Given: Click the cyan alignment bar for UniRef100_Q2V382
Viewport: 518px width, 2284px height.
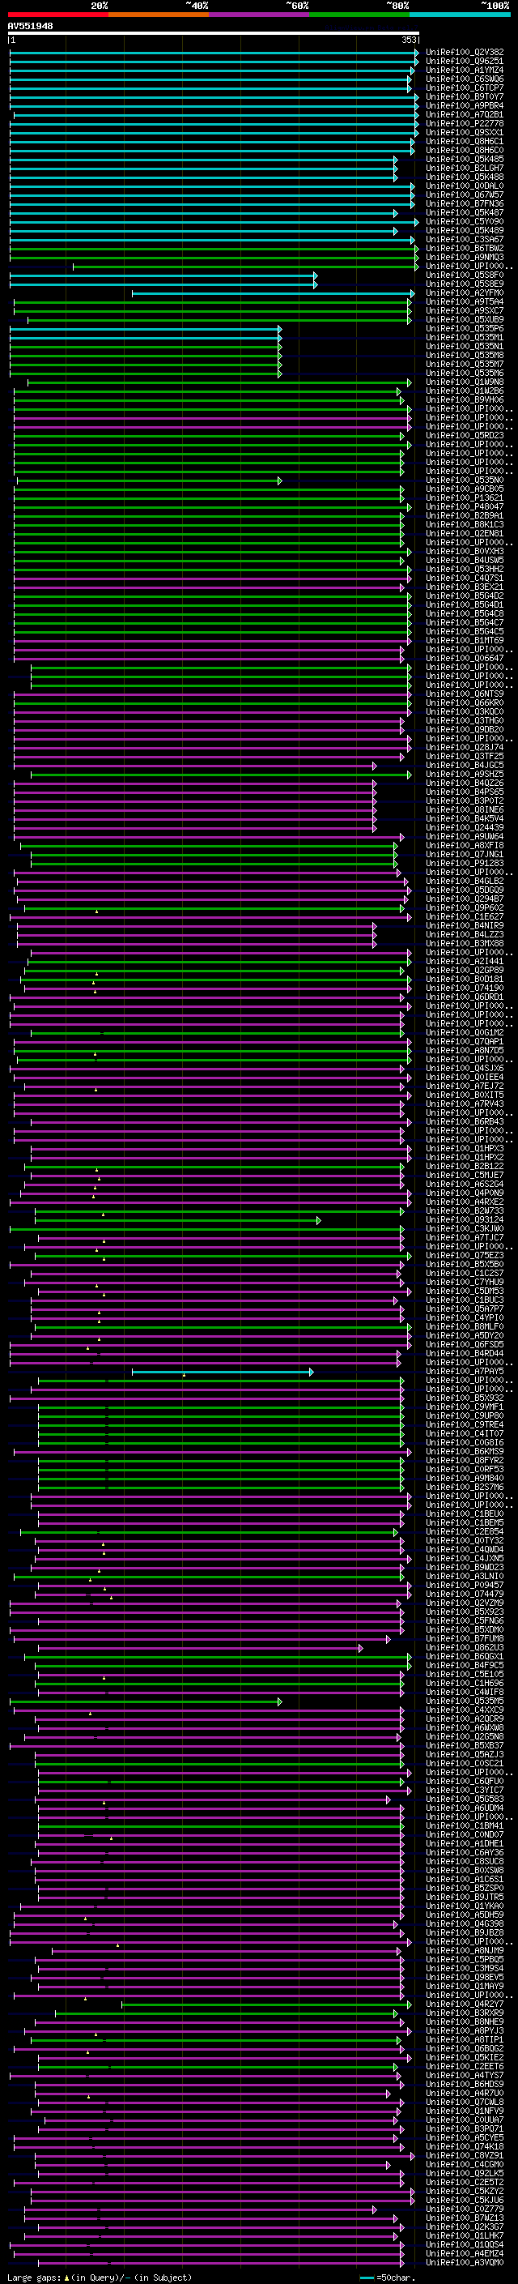Looking at the screenshot, I should (214, 53).
